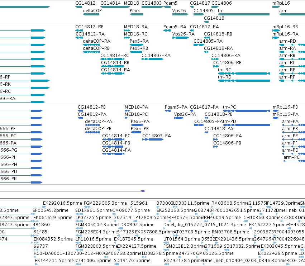
Task: Click the bs41d06.5prime EST label
Action: click(x=94, y=261)
